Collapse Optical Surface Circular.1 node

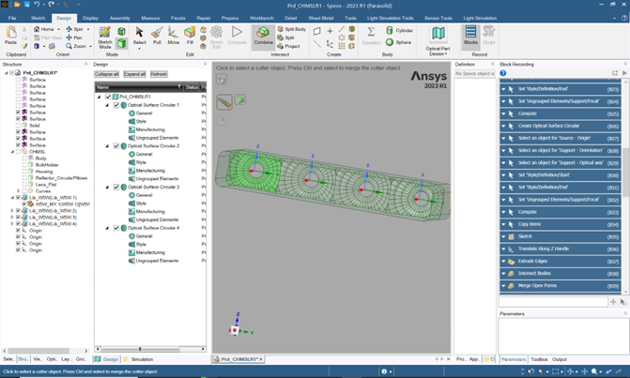[107, 105]
